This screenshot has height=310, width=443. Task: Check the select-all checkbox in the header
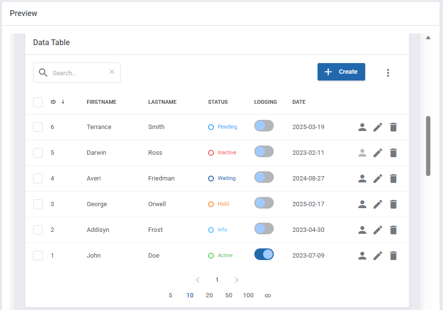coord(38,102)
